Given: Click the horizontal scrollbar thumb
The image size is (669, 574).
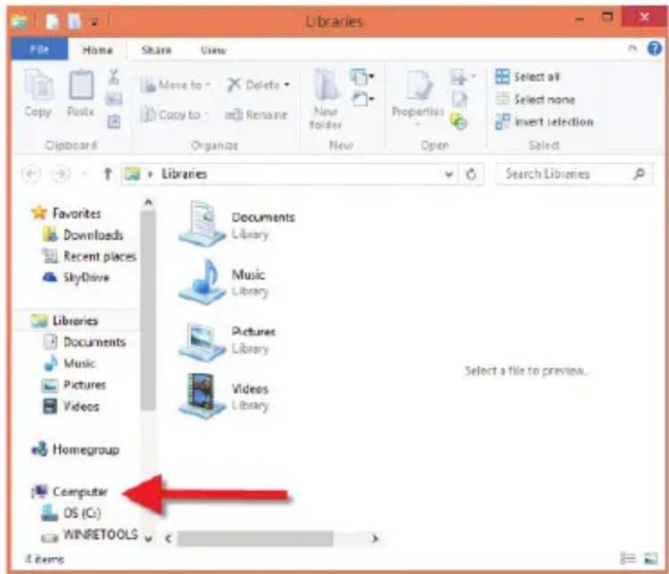Looking at the screenshot, I should [255, 538].
